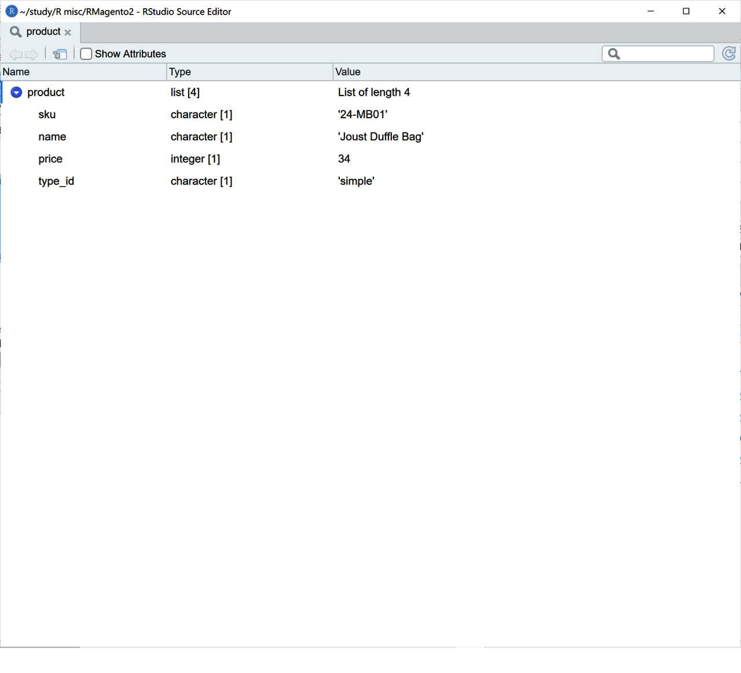
Task: Select the price row
Action: point(50,159)
